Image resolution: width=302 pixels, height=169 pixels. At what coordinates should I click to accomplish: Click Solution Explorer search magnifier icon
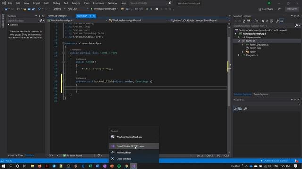pos(297,26)
